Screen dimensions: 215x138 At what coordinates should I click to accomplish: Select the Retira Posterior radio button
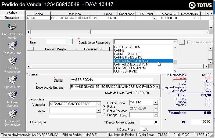click(x=104, y=111)
